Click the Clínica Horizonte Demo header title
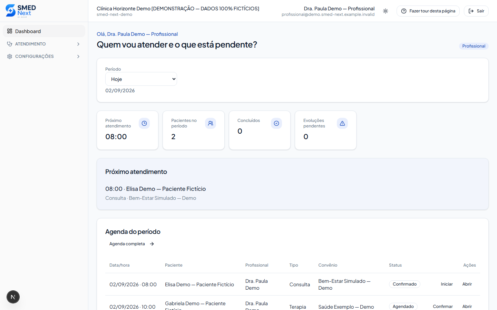Viewport: 497px width, 310px height. [x=178, y=9]
